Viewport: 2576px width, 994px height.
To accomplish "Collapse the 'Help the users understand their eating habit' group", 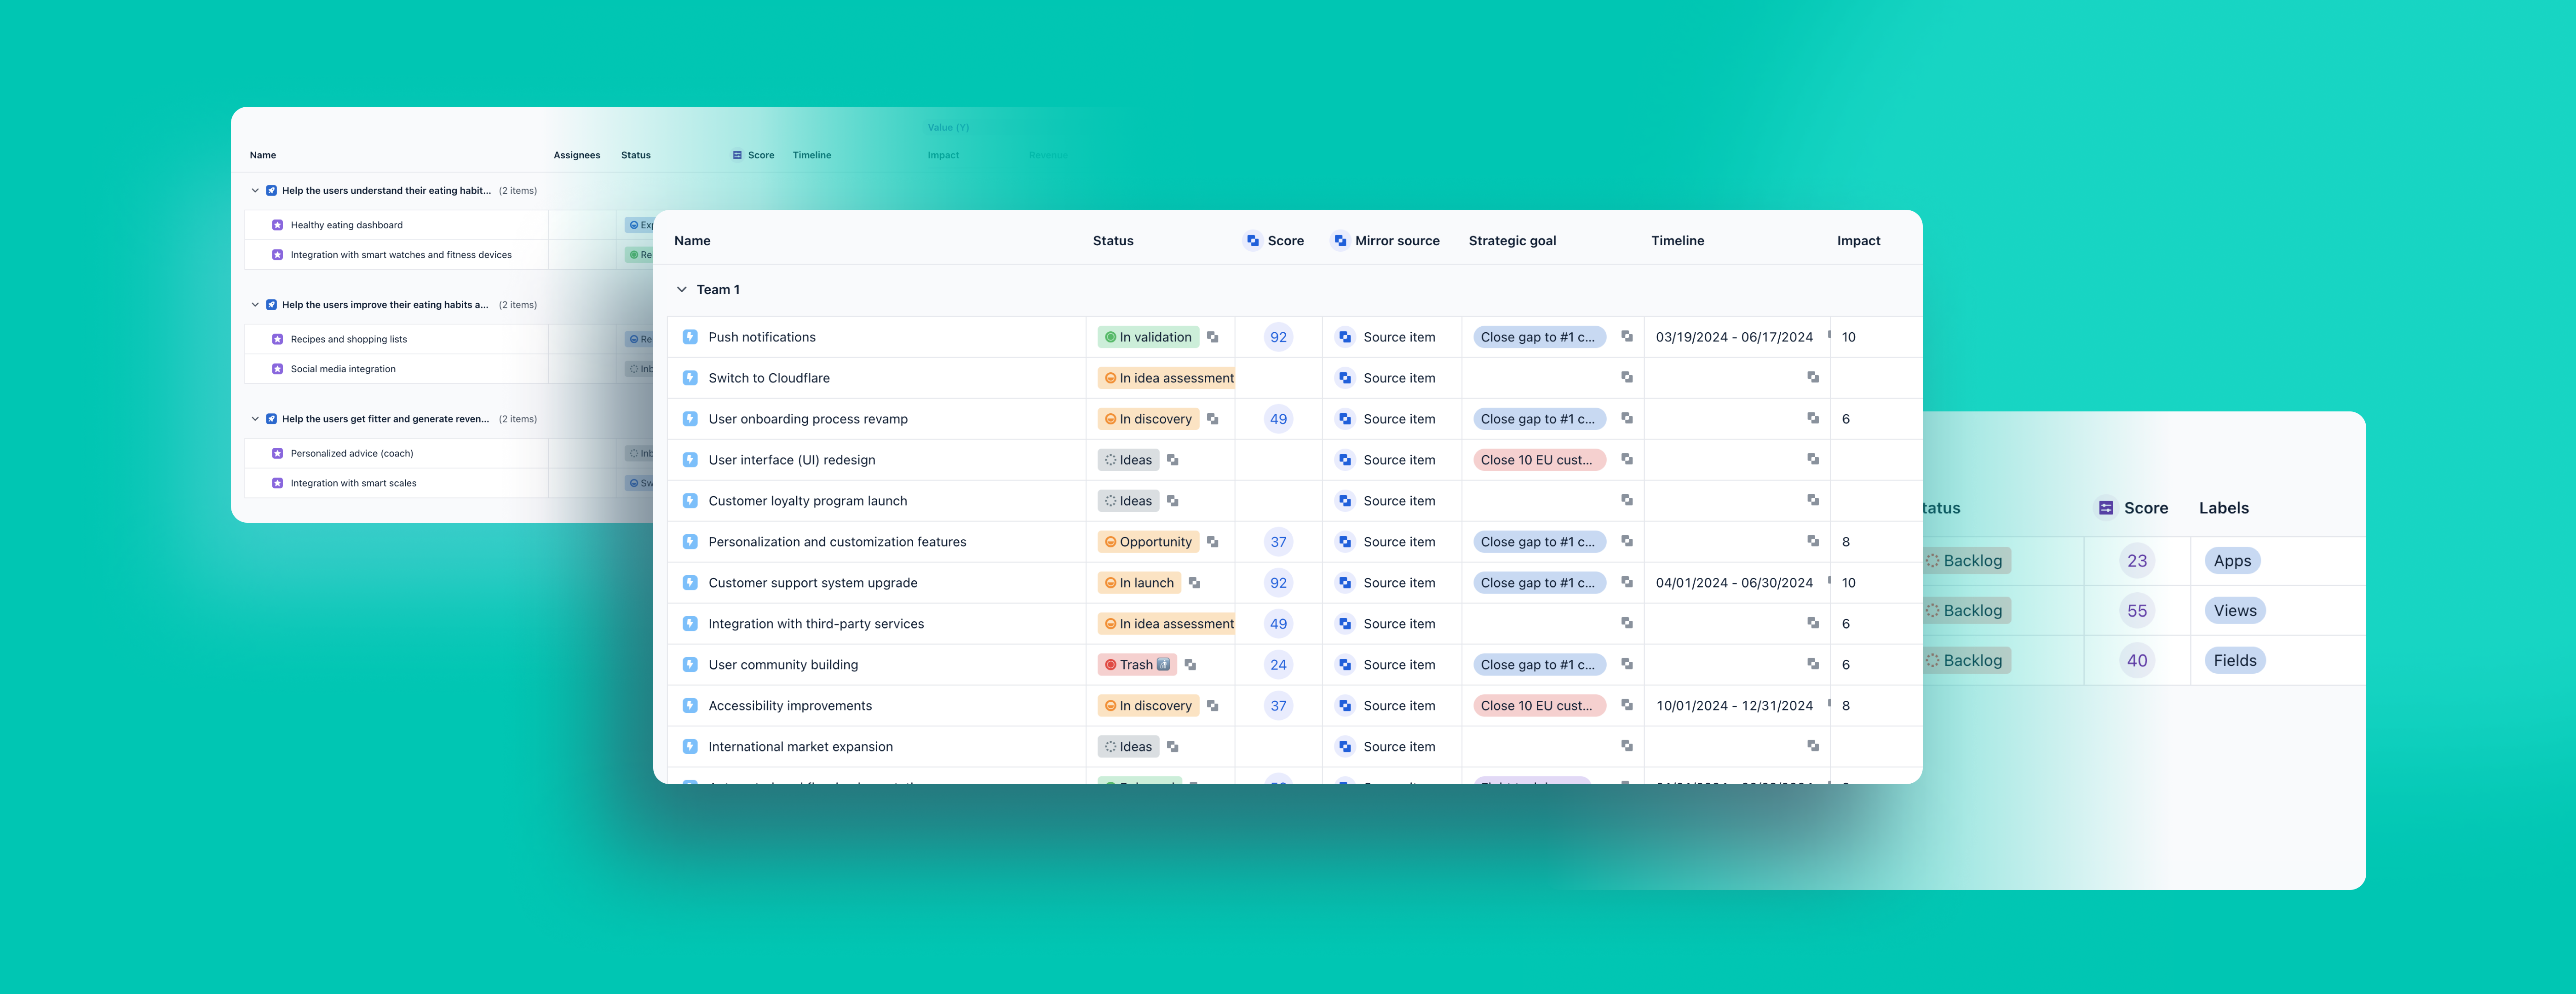I will click(x=255, y=191).
